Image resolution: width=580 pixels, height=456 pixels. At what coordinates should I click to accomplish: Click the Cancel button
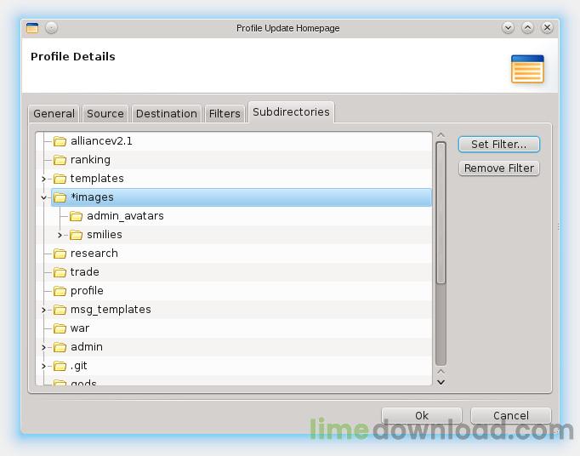pos(511,415)
